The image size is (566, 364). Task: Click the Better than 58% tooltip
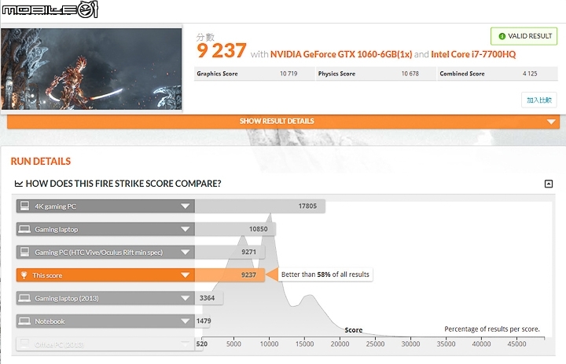coord(325,275)
